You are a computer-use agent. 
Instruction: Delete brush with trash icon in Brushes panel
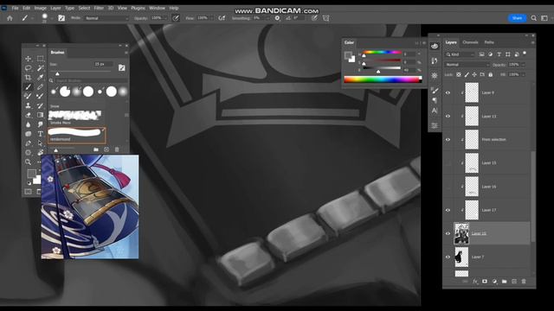[117, 149]
